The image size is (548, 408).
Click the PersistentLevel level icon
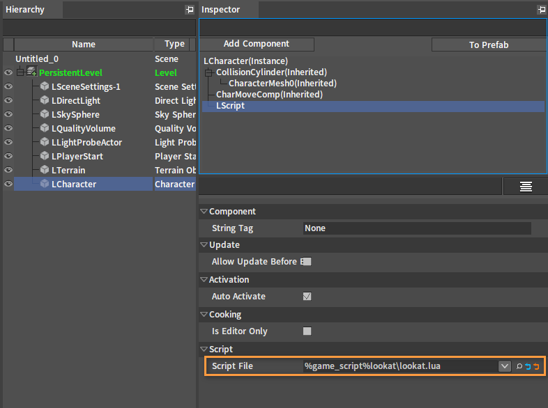(32, 72)
